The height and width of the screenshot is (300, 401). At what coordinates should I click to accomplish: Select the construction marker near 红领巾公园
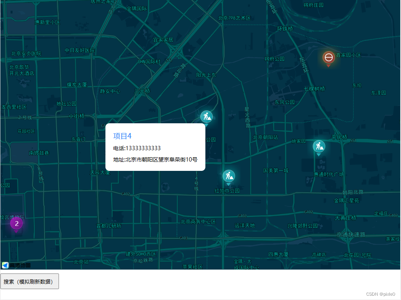click(229, 177)
